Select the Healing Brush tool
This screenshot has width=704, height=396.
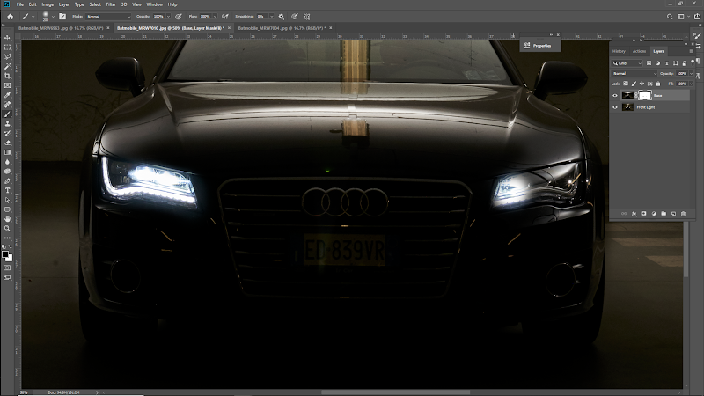(x=7, y=105)
